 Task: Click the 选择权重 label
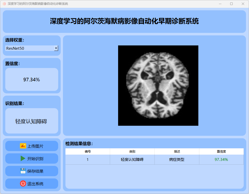pos(15,40)
